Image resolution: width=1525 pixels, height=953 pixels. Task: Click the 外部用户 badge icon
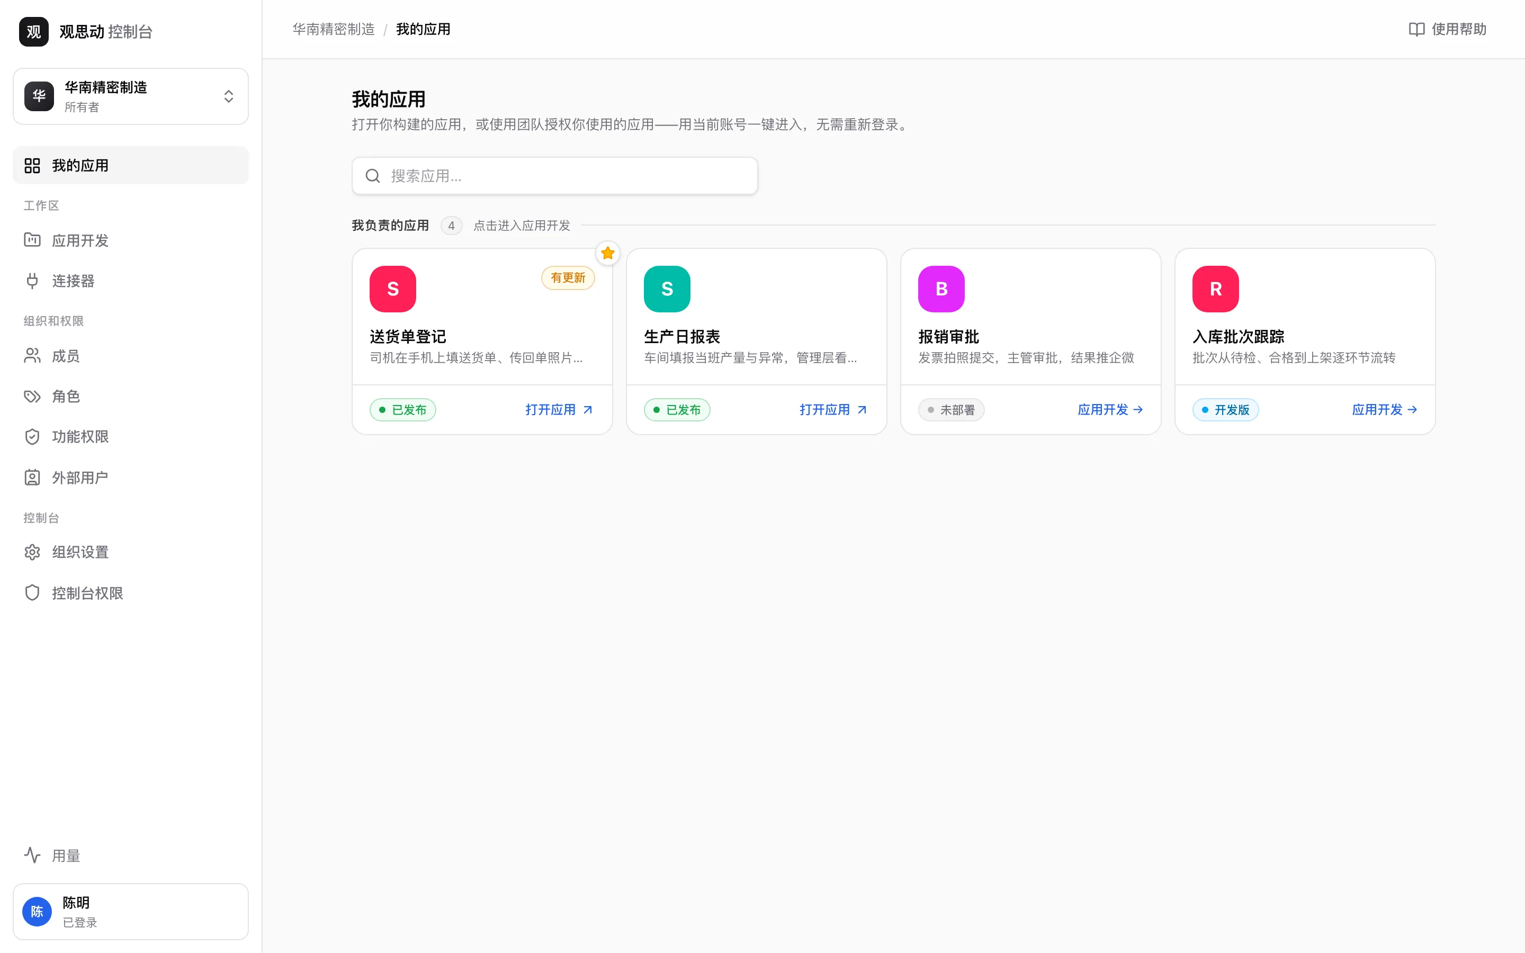pyautogui.click(x=32, y=478)
